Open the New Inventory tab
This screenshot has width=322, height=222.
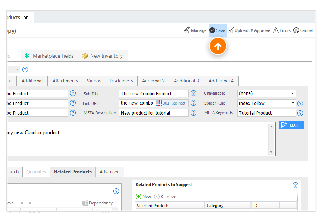[103, 56]
